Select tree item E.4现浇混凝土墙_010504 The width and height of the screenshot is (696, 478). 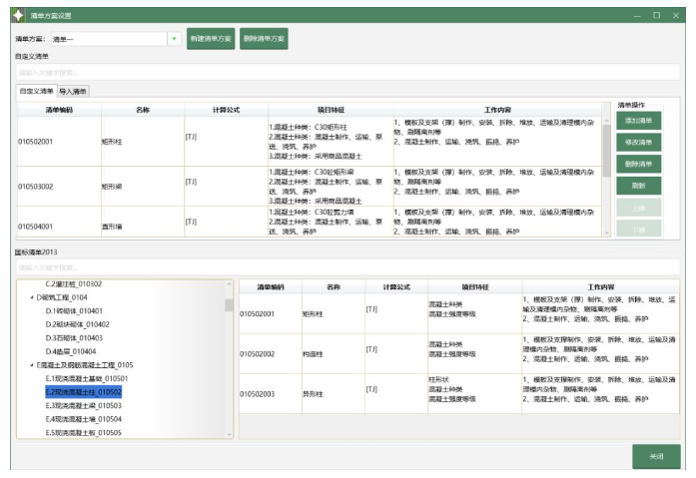click(x=84, y=419)
